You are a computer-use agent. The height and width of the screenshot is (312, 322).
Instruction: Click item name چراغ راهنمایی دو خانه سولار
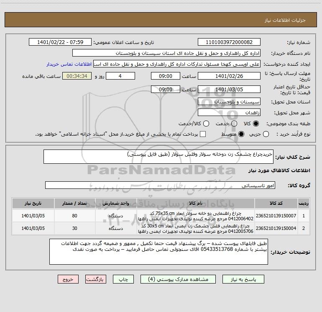pos(196,216)
